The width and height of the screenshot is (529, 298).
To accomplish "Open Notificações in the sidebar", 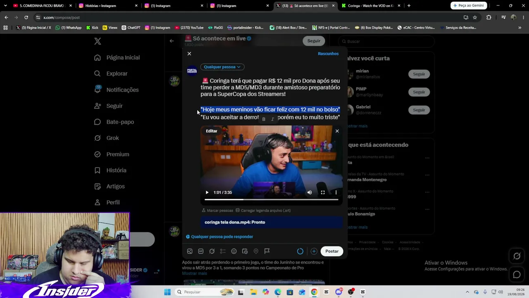I will click(117, 90).
